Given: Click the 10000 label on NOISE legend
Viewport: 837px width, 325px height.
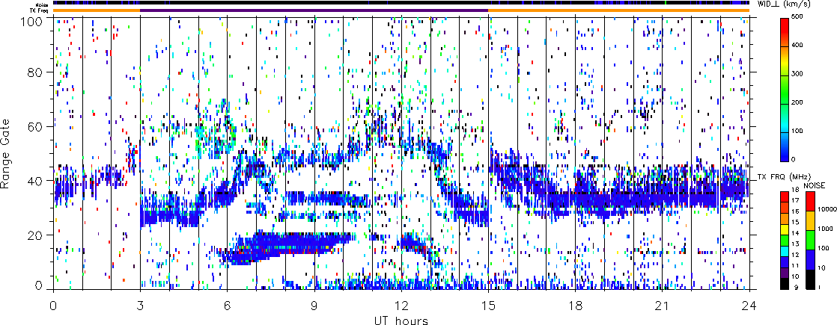Looking at the screenshot, I should click(x=827, y=209).
